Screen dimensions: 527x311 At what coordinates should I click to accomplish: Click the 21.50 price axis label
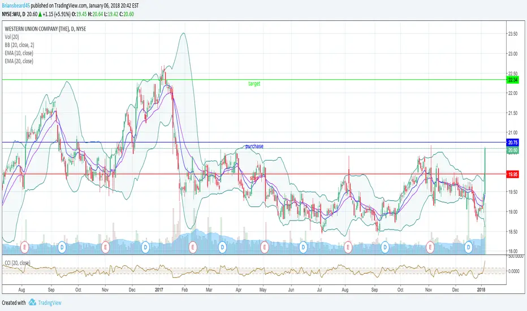[x=513, y=113]
